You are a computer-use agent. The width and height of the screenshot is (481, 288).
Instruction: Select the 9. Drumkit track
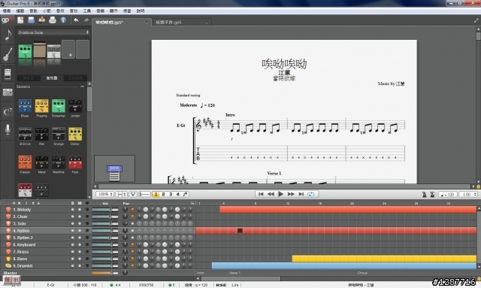point(23,266)
